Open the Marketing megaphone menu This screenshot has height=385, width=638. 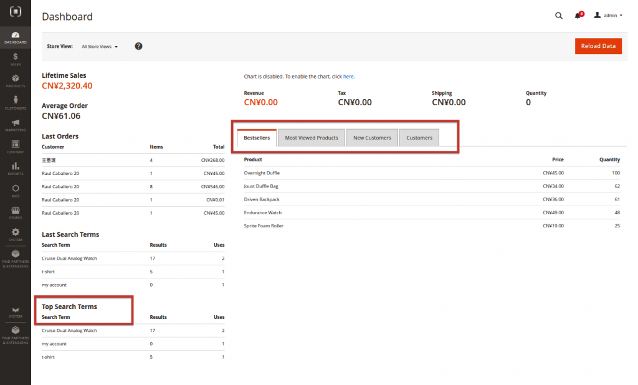tap(15, 125)
